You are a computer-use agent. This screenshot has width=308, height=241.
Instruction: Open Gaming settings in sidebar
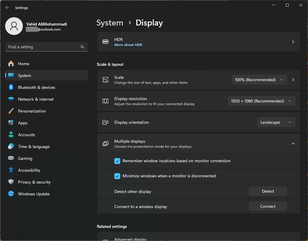coord(46,158)
